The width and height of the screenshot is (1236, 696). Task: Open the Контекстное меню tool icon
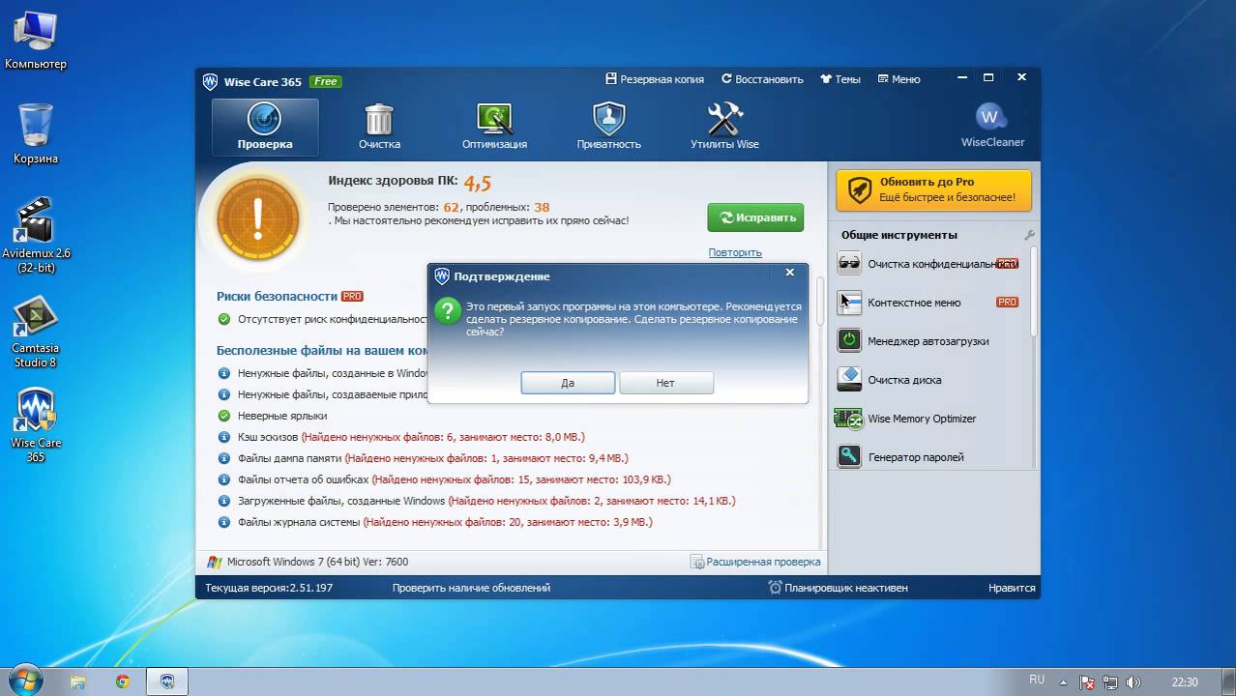849,302
